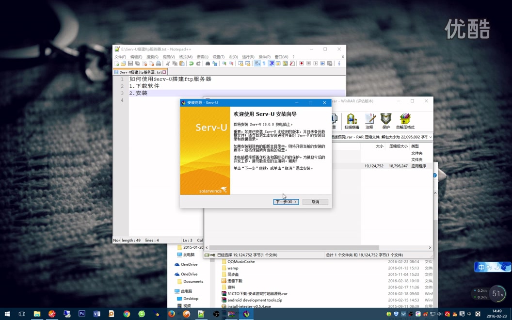The height and width of the screenshot is (320, 512).
Task: Click the Save icon in Notepad++ toolbar
Action: [x=130, y=64]
